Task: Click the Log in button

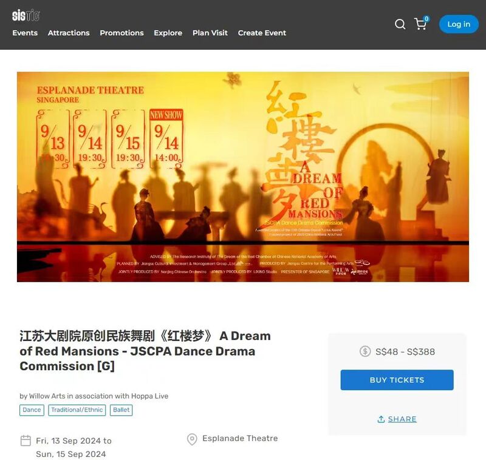Action: pyautogui.click(x=459, y=24)
